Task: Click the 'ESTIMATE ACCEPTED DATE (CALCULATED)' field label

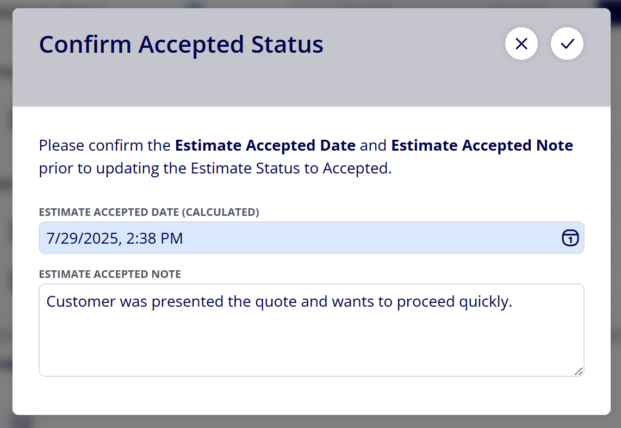Action: pos(149,212)
